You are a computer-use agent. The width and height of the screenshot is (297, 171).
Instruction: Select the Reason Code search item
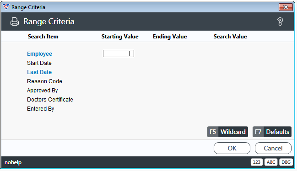pyautogui.click(x=44, y=81)
